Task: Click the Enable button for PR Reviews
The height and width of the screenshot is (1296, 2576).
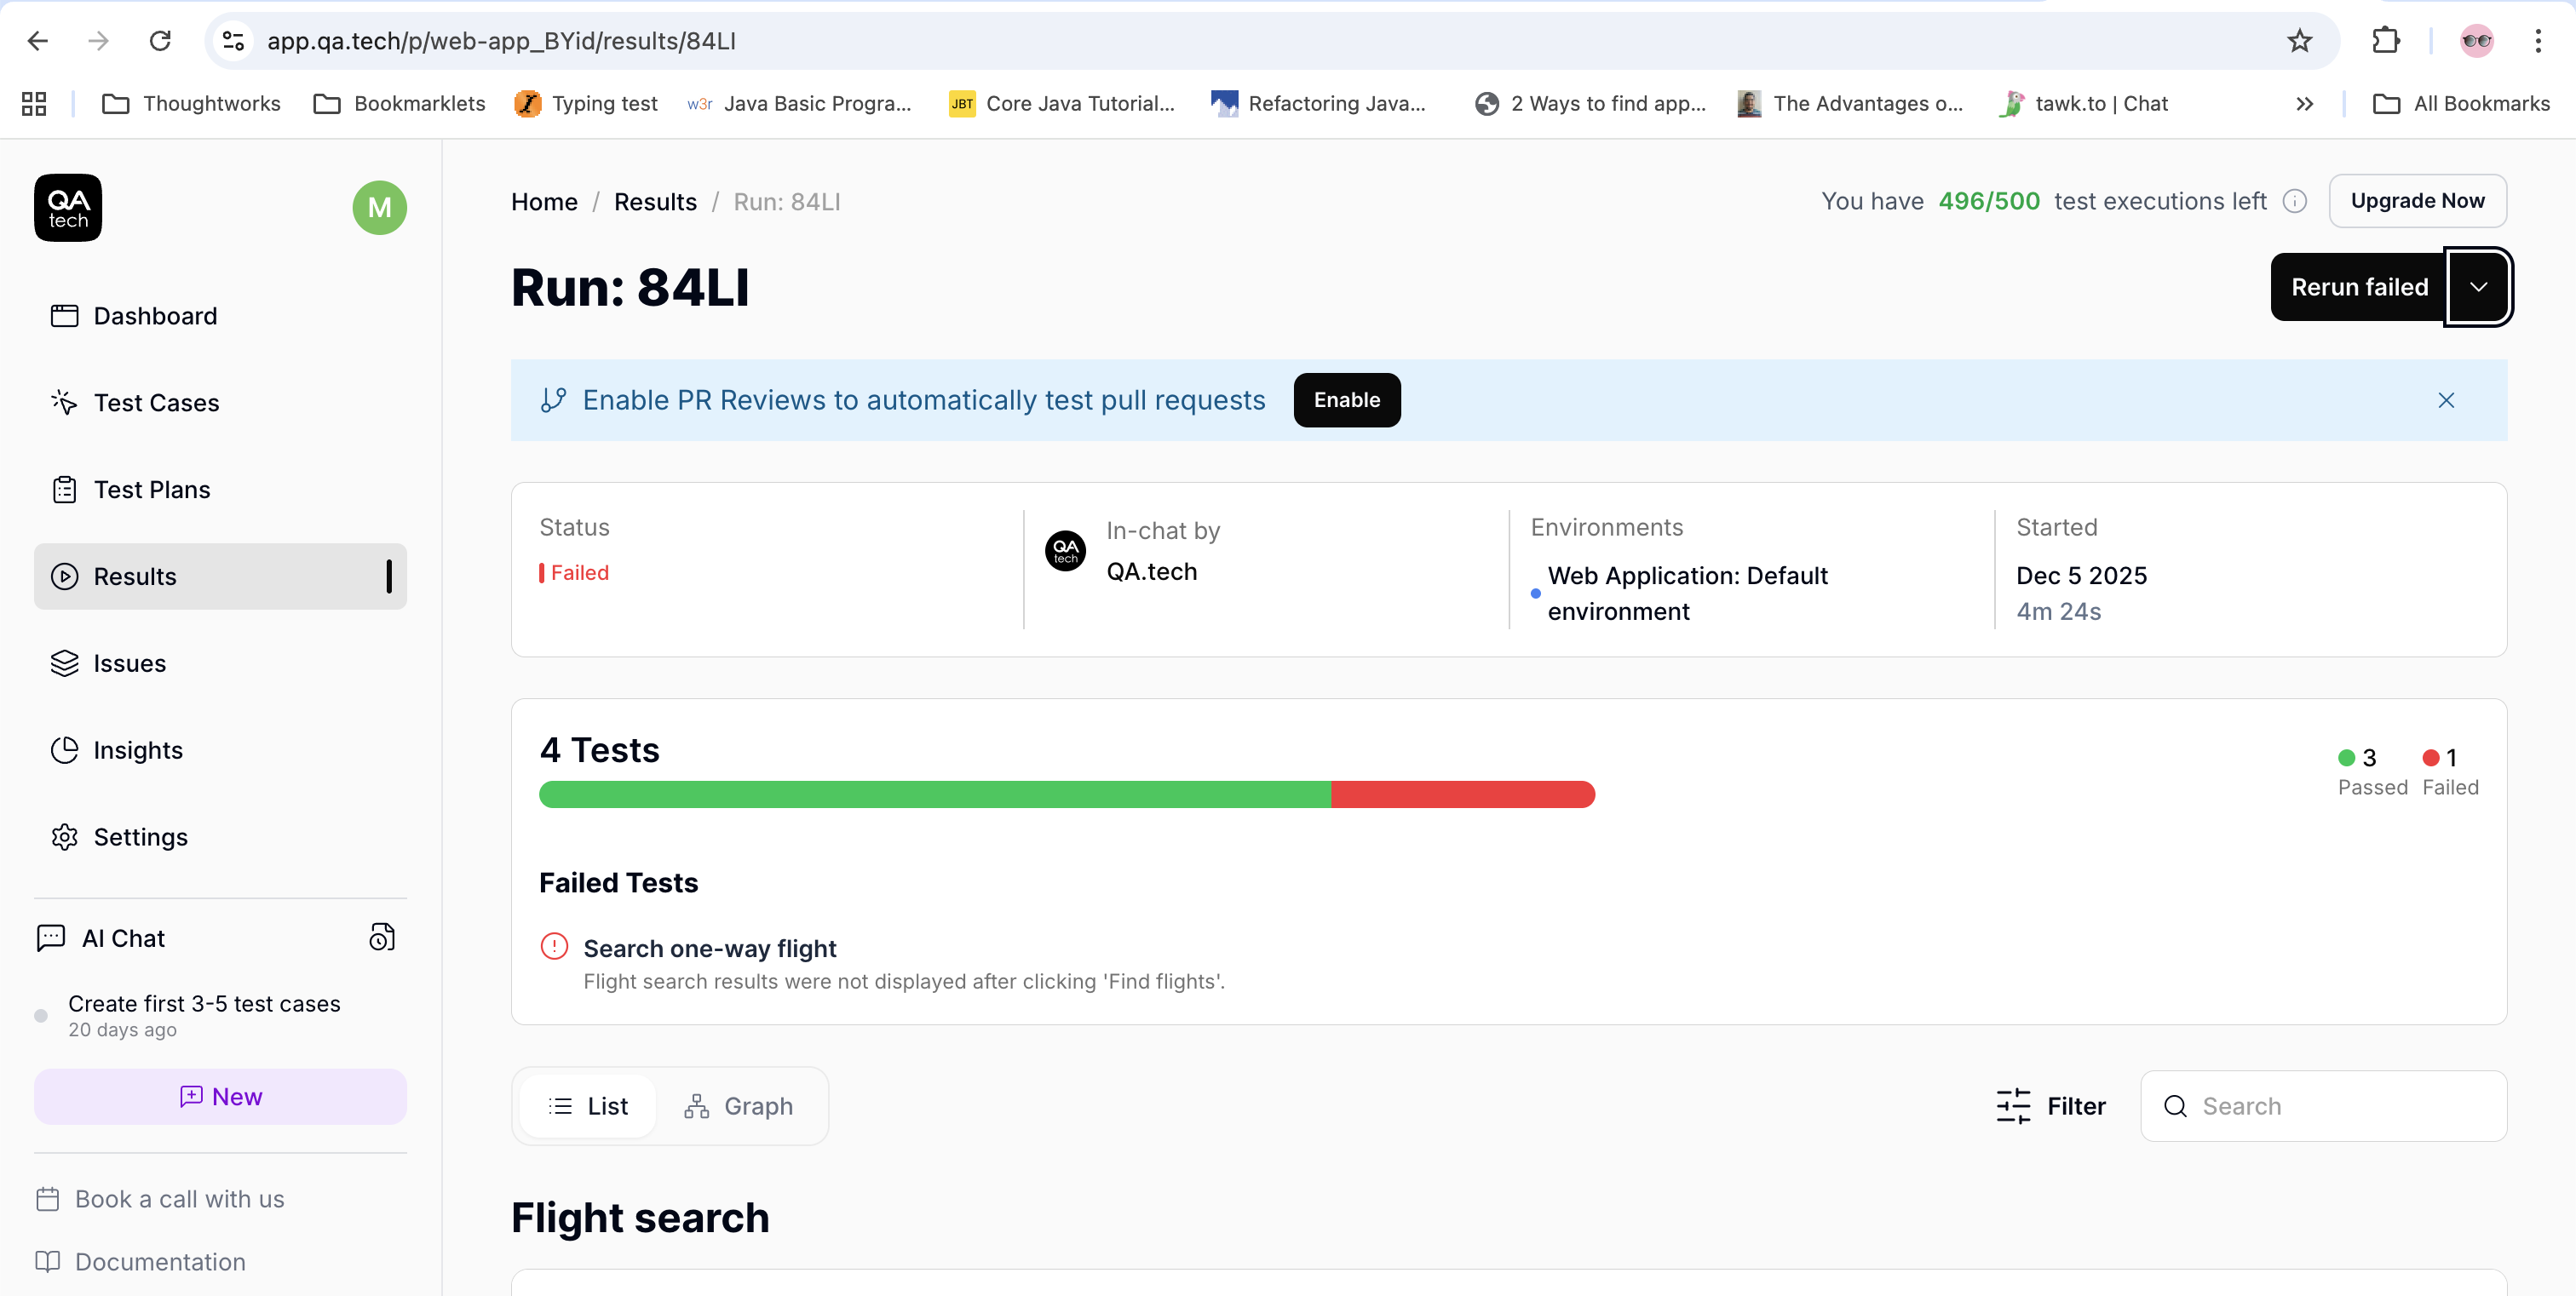Action: tap(1346, 399)
